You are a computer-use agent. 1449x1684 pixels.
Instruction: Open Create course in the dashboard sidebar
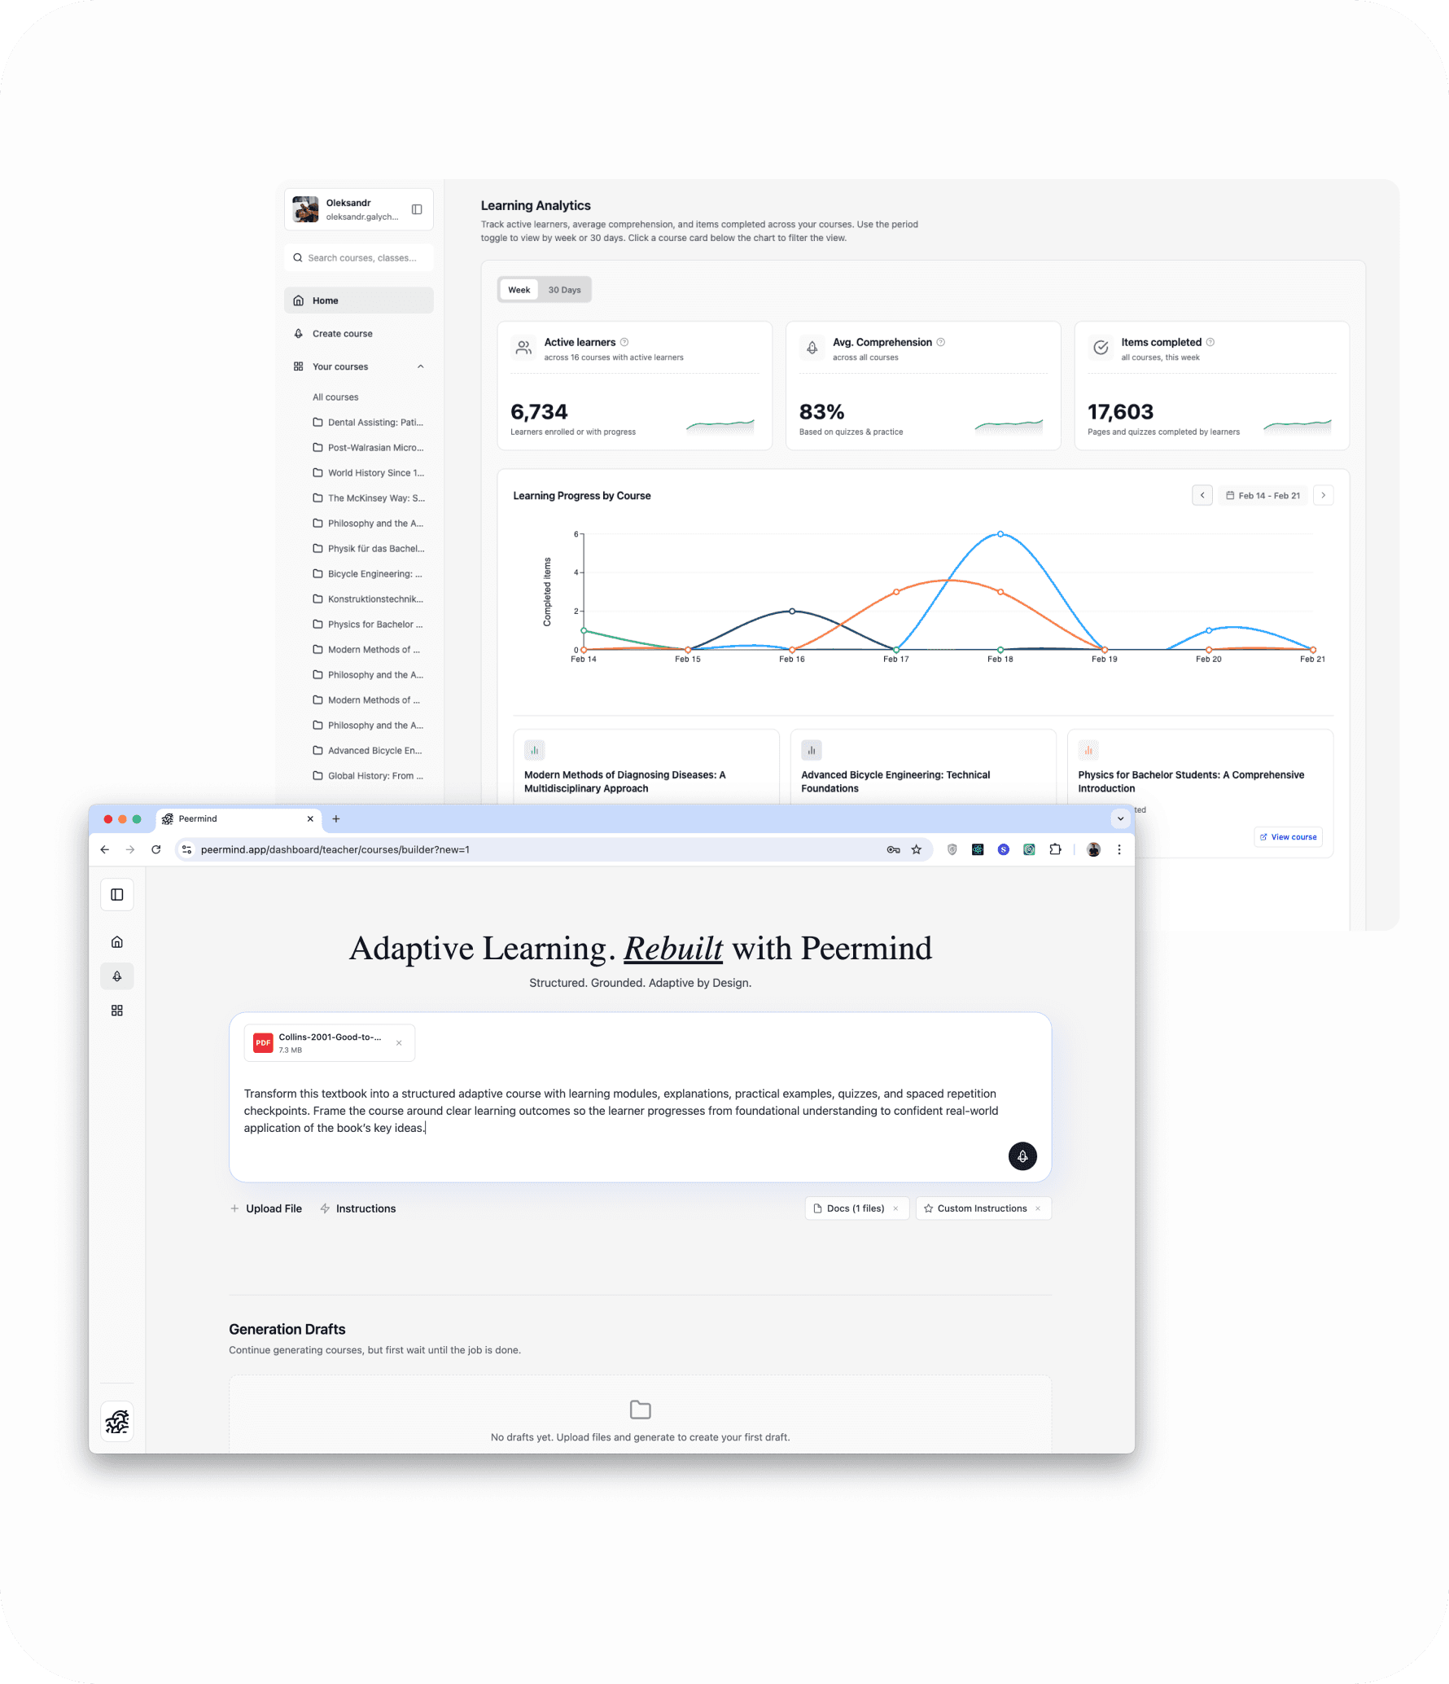(359, 334)
